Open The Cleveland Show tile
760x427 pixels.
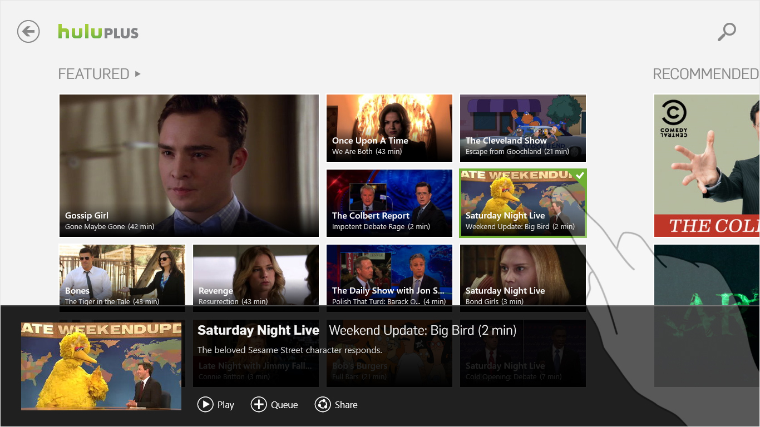[x=523, y=128]
